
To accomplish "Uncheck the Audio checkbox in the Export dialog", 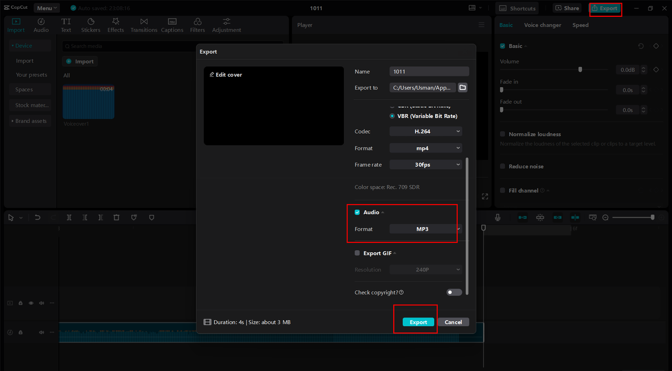I will pos(357,213).
